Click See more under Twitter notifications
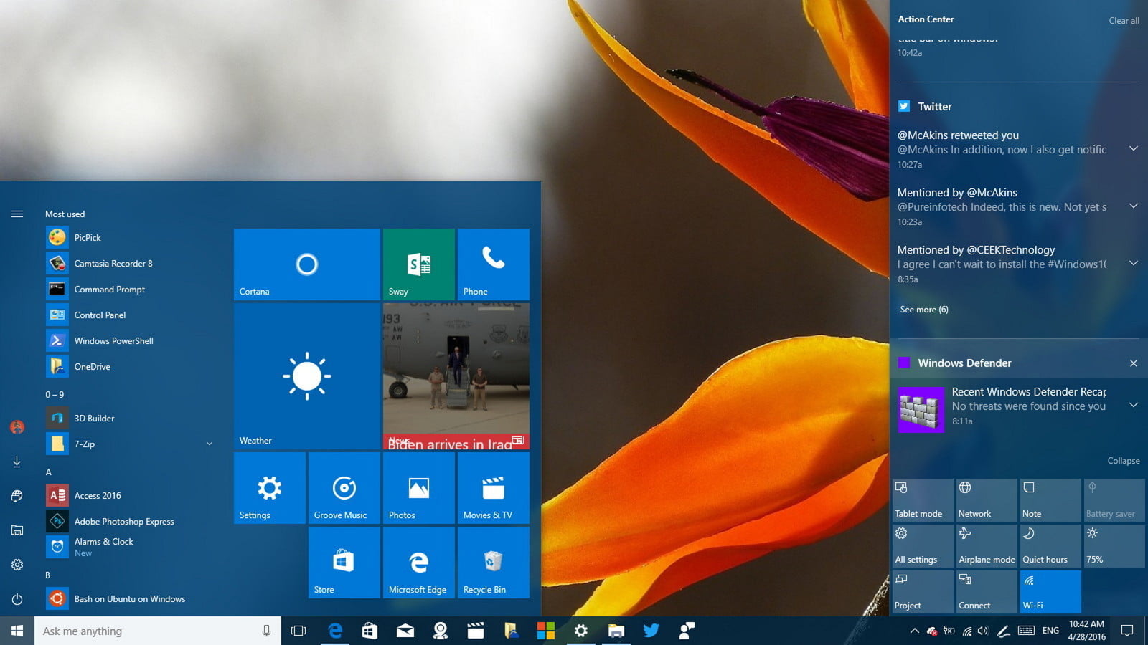This screenshot has width=1148, height=645. point(924,309)
